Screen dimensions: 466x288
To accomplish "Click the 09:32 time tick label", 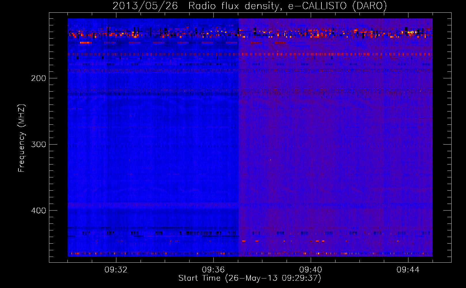I will coord(116,270).
